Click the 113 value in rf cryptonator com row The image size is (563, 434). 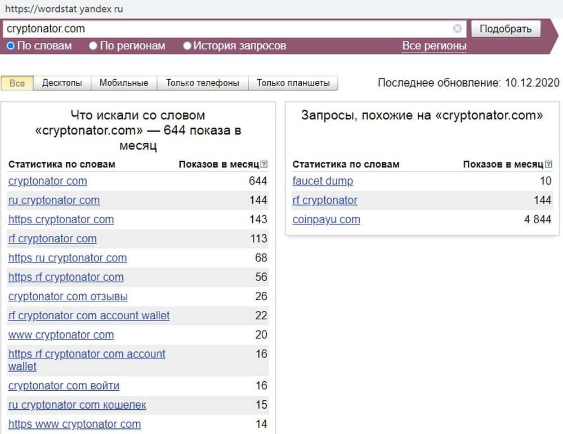[x=258, y=238]
